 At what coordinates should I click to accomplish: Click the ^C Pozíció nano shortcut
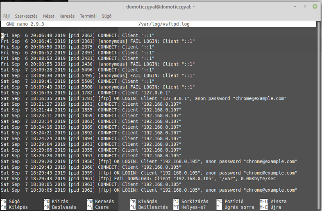(x=230, y=202)
